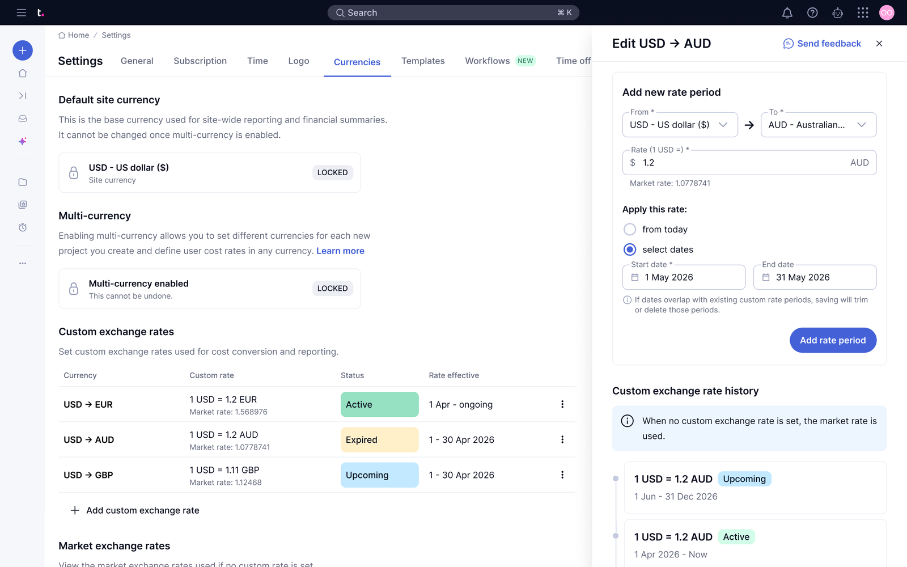This screenshot has height=567, width=907.
Task: Expand the sidebar with the collapse arrow icon
Action: pyautogui.click(x=23, y=96)
